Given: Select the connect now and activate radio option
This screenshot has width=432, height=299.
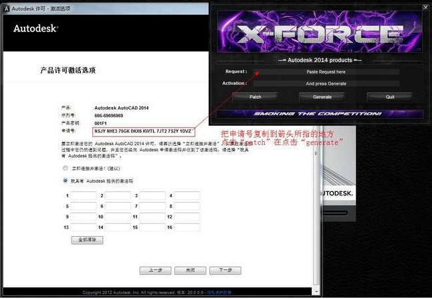Looking at the screenshot, I should (65, 168).
